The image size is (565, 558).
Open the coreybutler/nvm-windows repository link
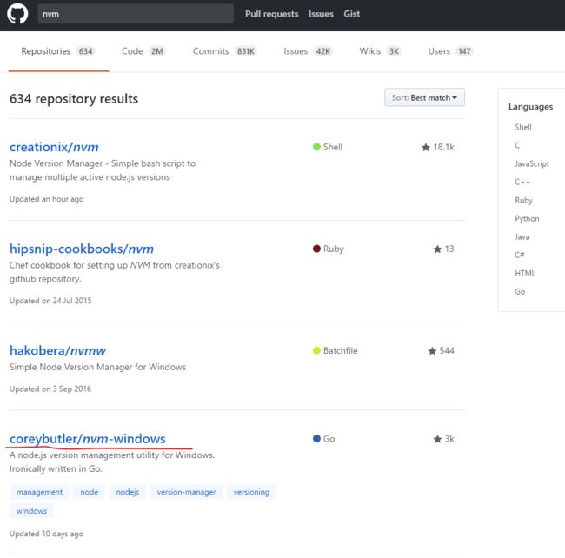[88, 439]
